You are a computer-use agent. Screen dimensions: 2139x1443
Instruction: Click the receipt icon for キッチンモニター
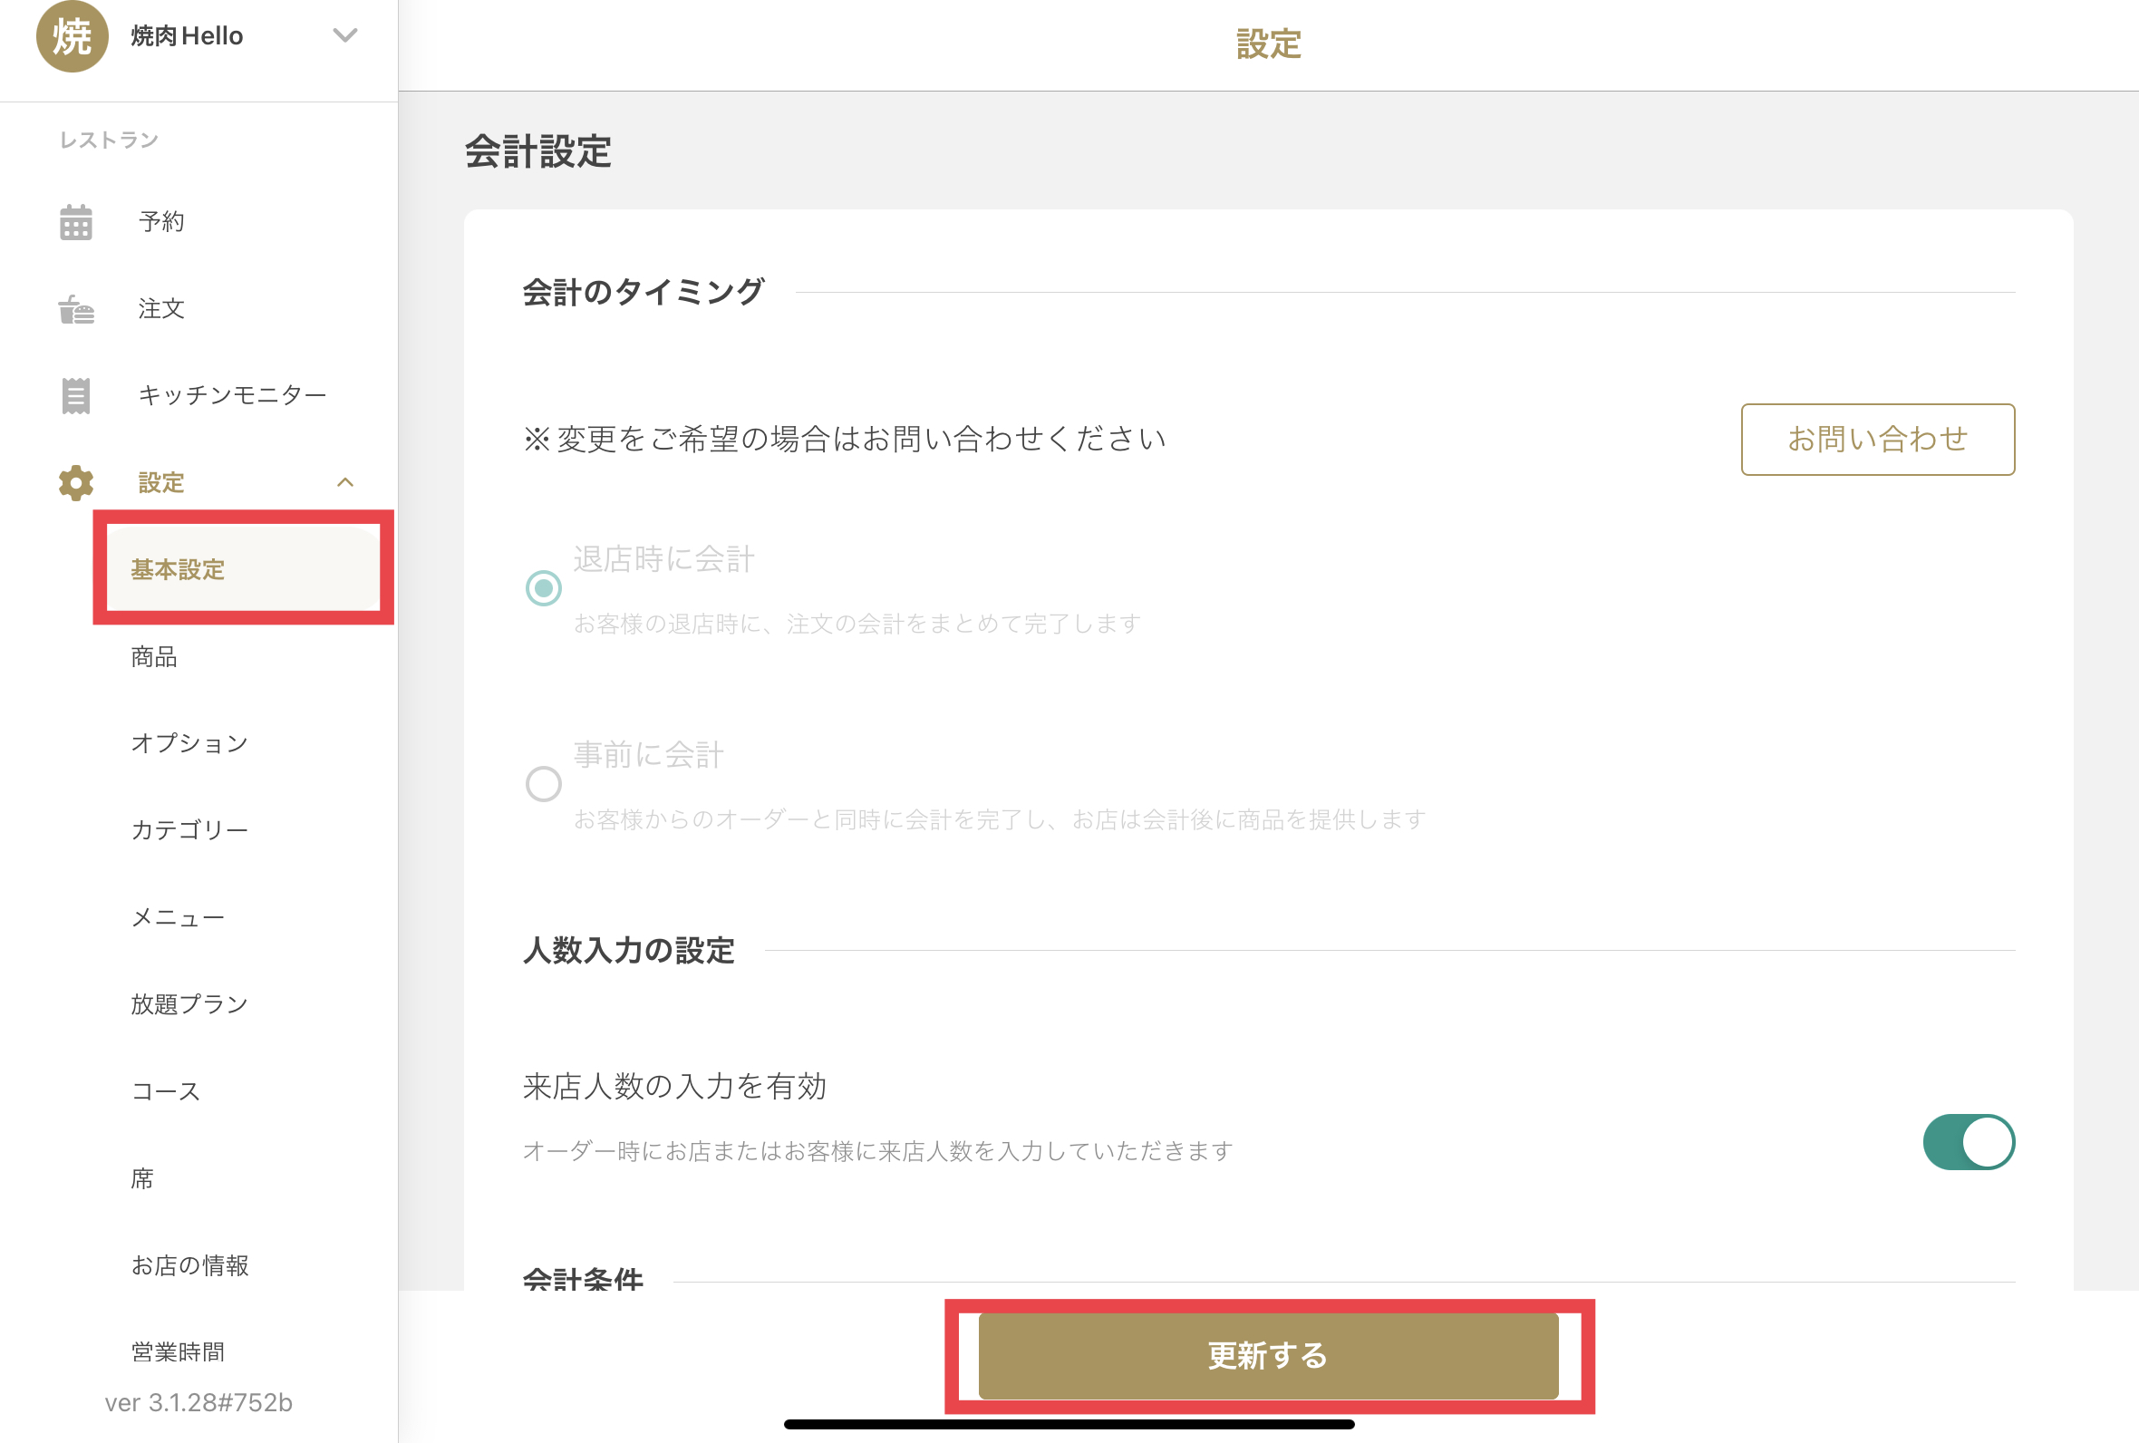point(75,396)
